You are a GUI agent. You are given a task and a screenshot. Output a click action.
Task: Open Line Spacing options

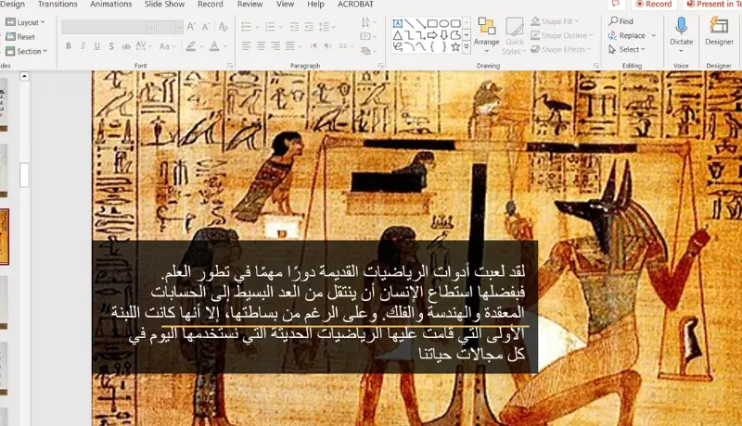point(326,27)
